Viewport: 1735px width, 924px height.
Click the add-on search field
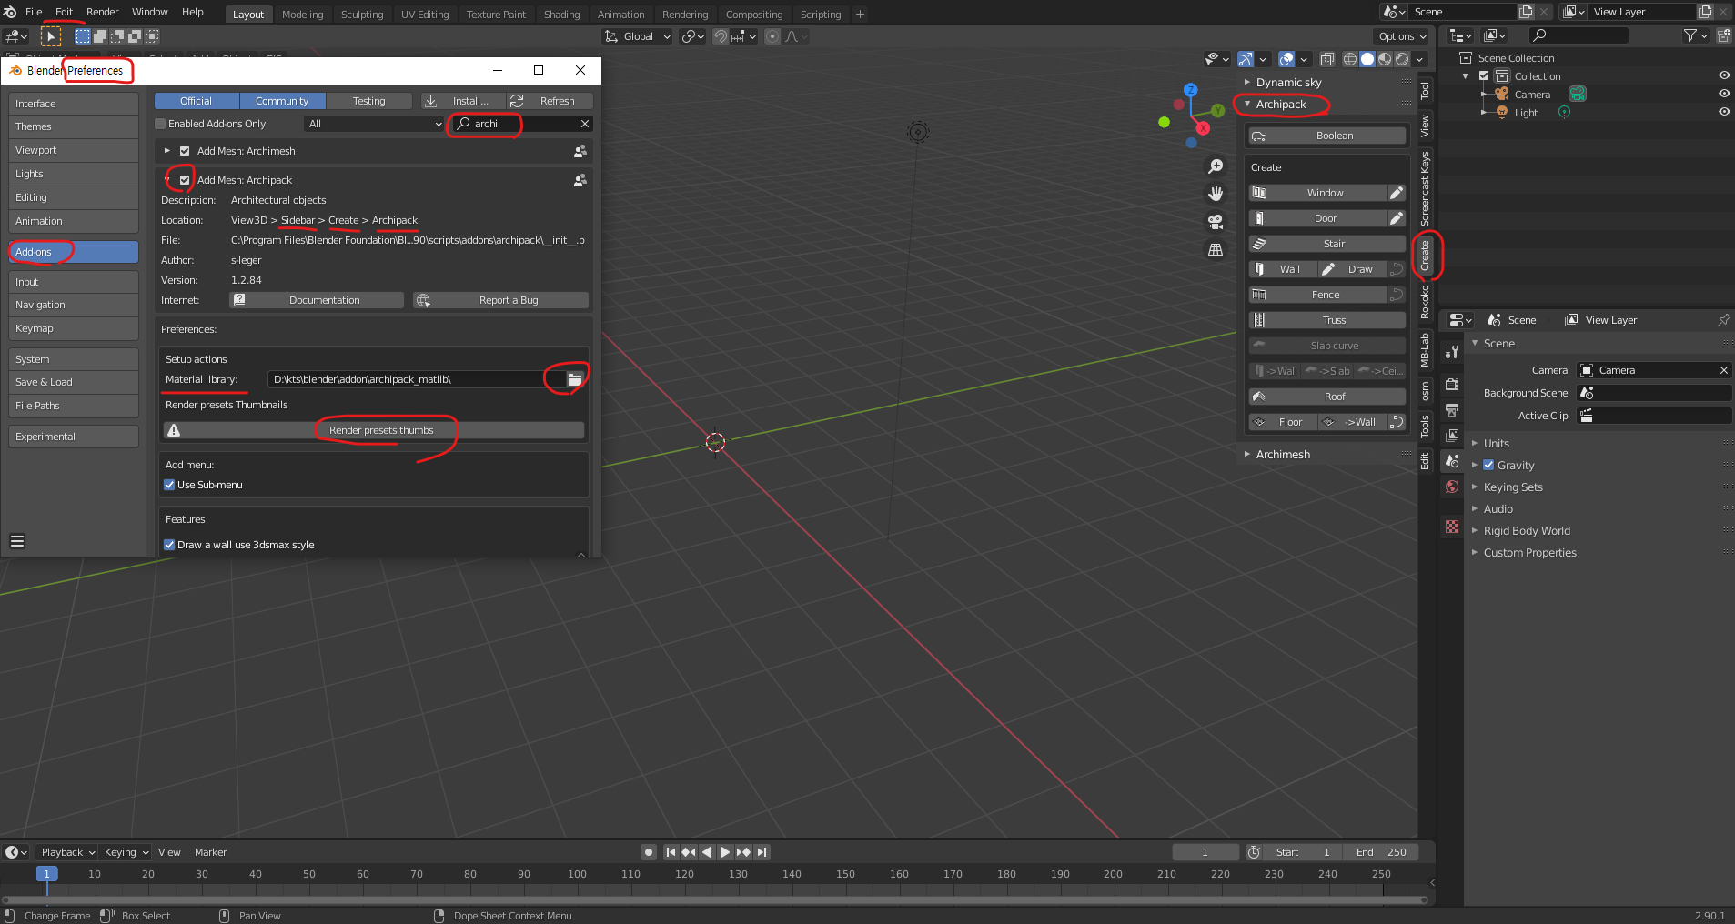tap(522, 124)
